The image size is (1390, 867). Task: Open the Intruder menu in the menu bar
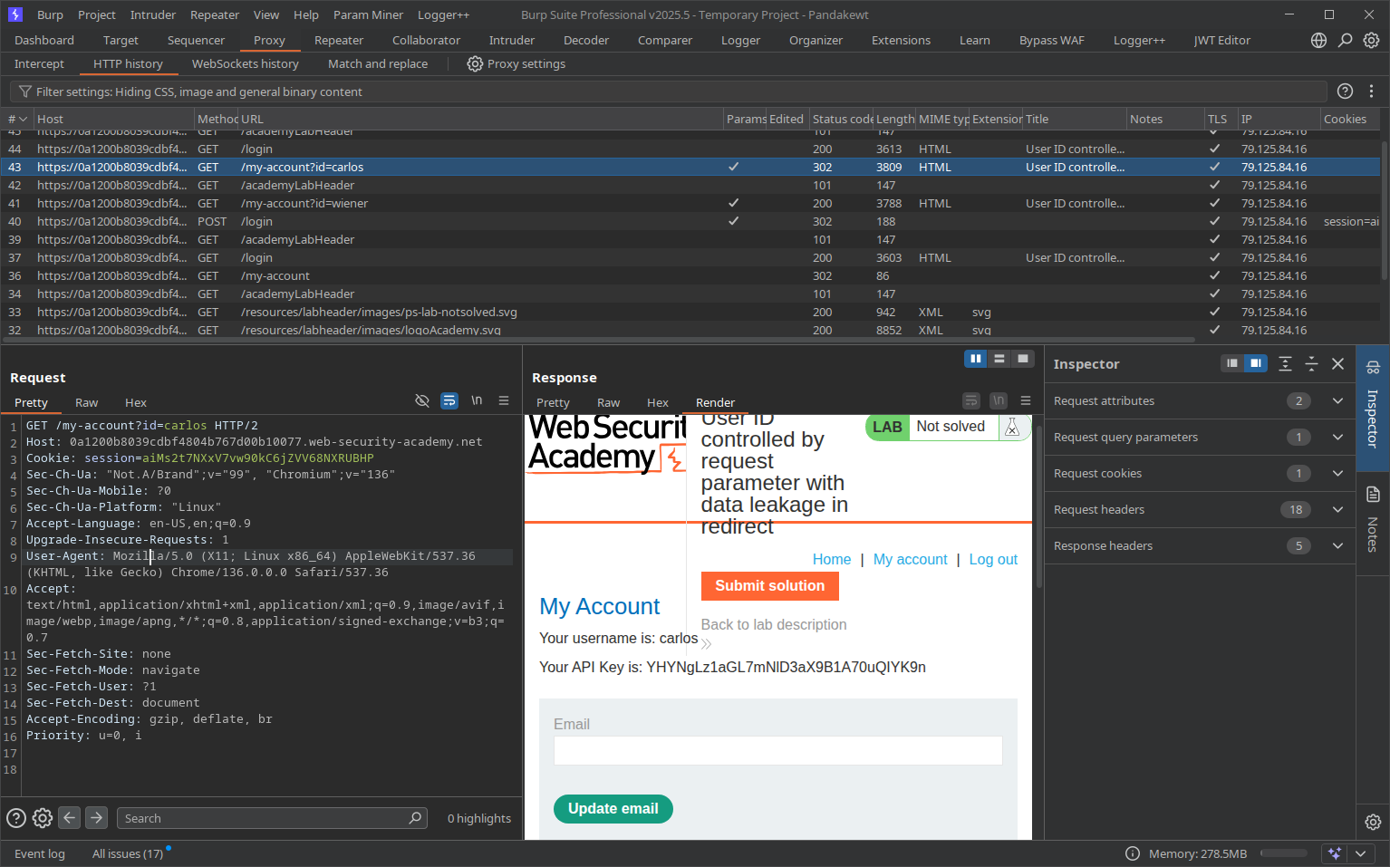tap(152, 14)
